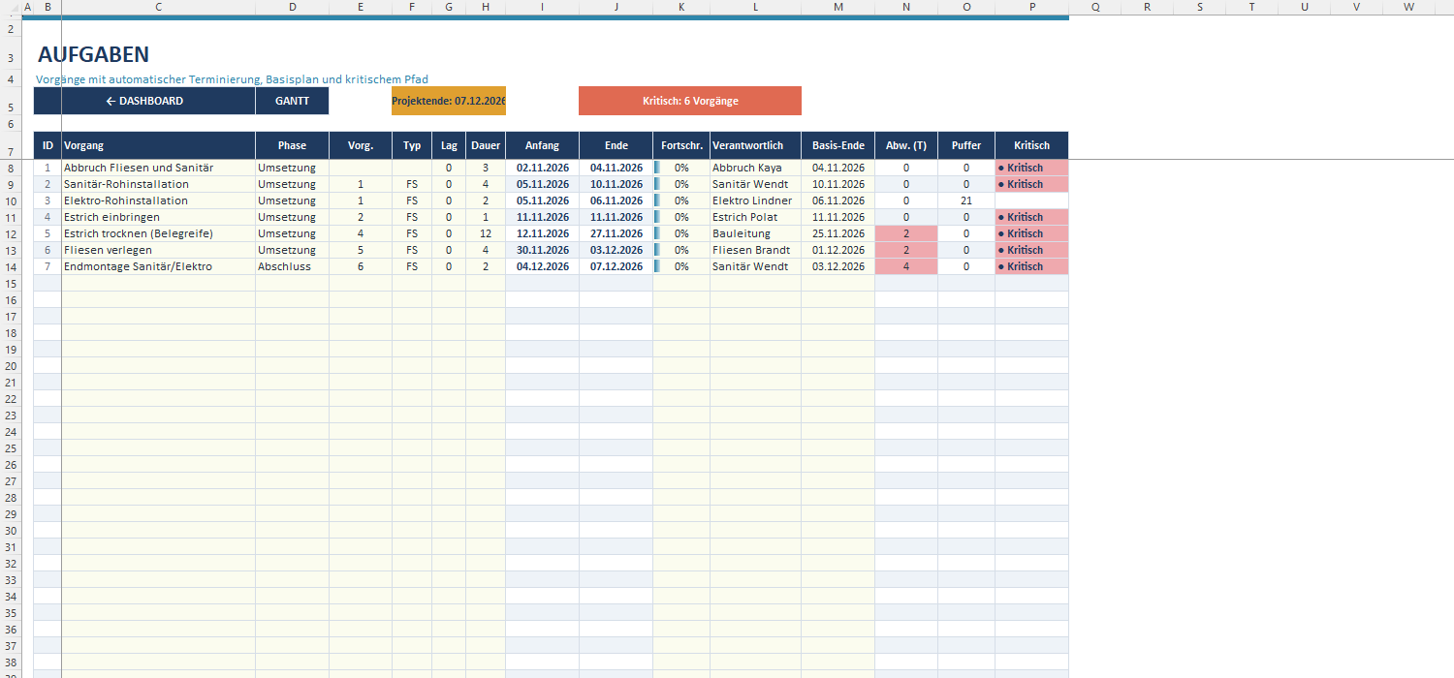Select the AUFGABEN title cell
The height and width of the screenshot is (678, 1454).
pyautogui.click(x=94, y=55)
